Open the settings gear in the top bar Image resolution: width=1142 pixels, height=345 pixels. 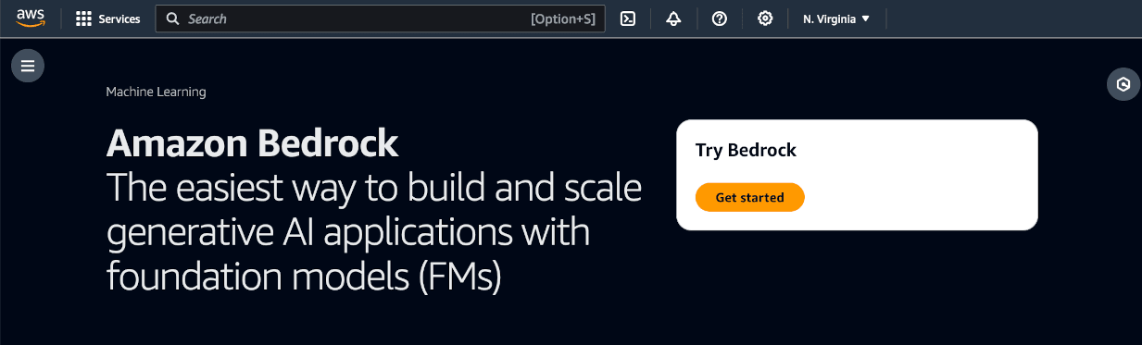765,18
